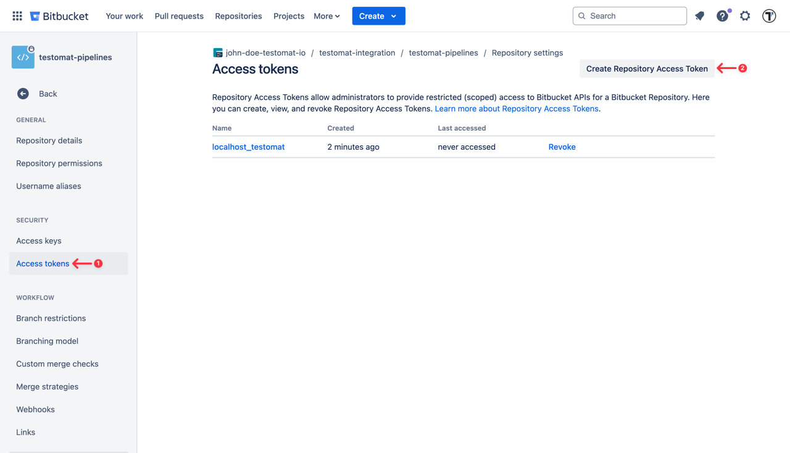This screenshot has width=790, height=453.
Task: Open the Create dropdown
Action: pyautogui.click(x=378, y=16)
